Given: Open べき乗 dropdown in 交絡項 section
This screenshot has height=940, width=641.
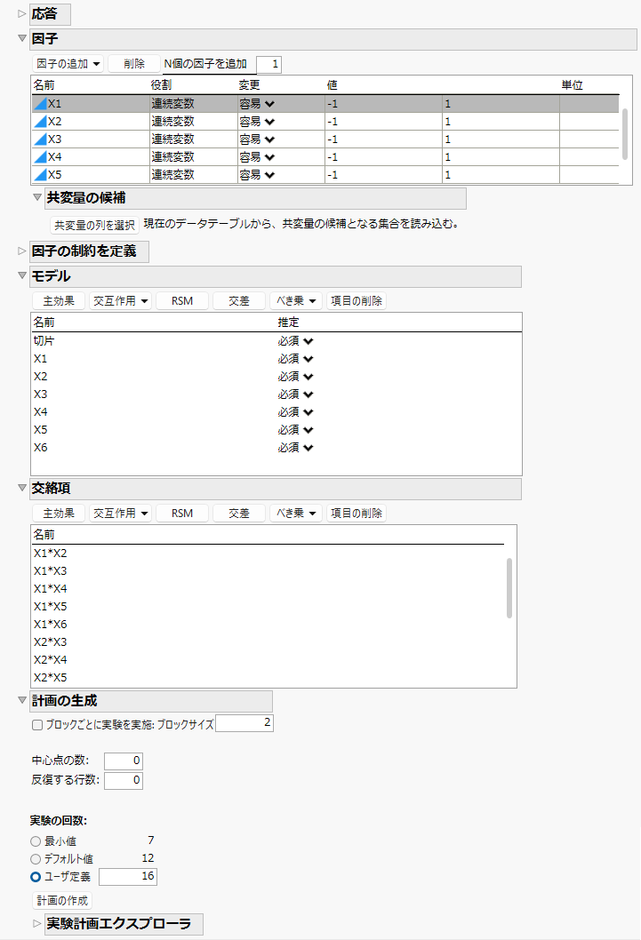Looking at the screenshot, I should (x=296, y=514).
